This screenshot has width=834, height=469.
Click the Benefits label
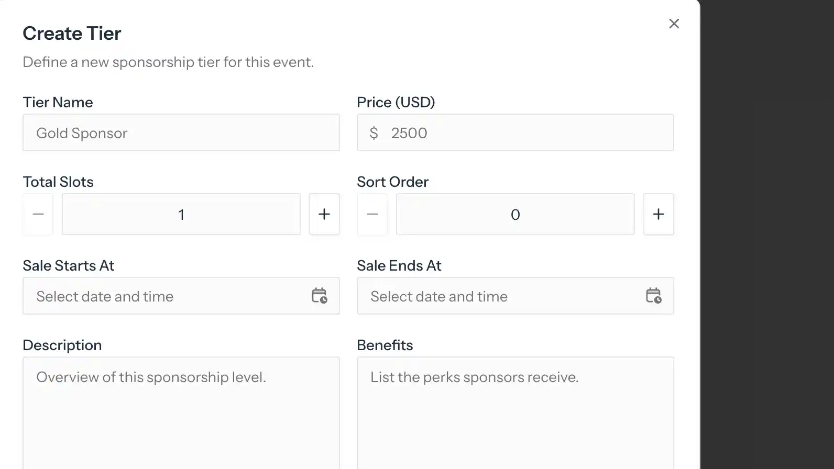(385, 345)
